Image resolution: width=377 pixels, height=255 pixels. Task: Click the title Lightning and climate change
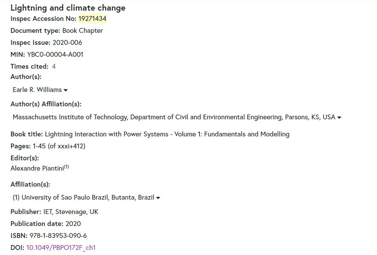tap(68, 8)
